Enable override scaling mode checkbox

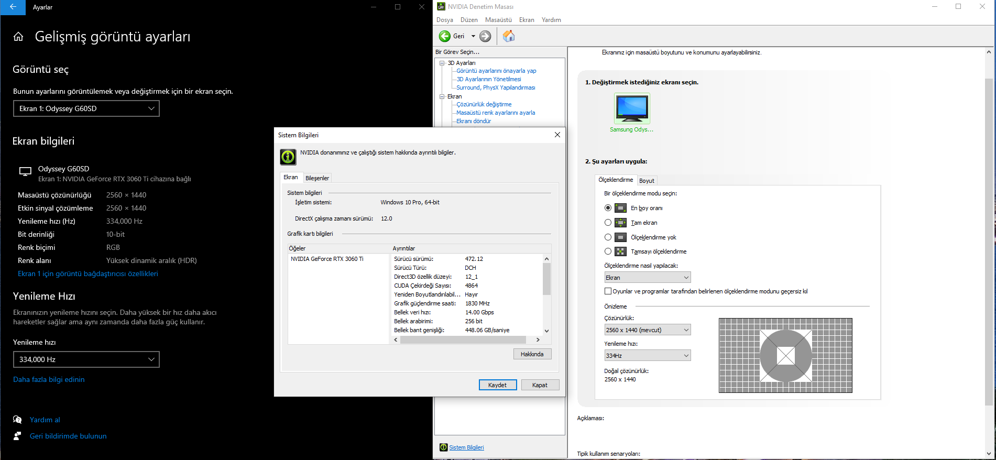pos(608,291)
